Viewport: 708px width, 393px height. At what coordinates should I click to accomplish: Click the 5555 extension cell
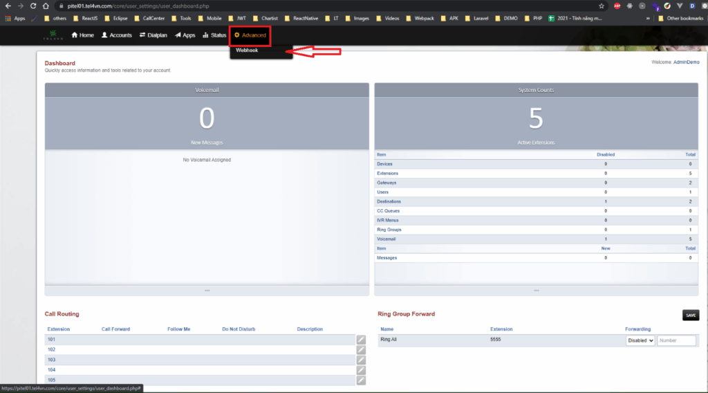coord(495,340)
